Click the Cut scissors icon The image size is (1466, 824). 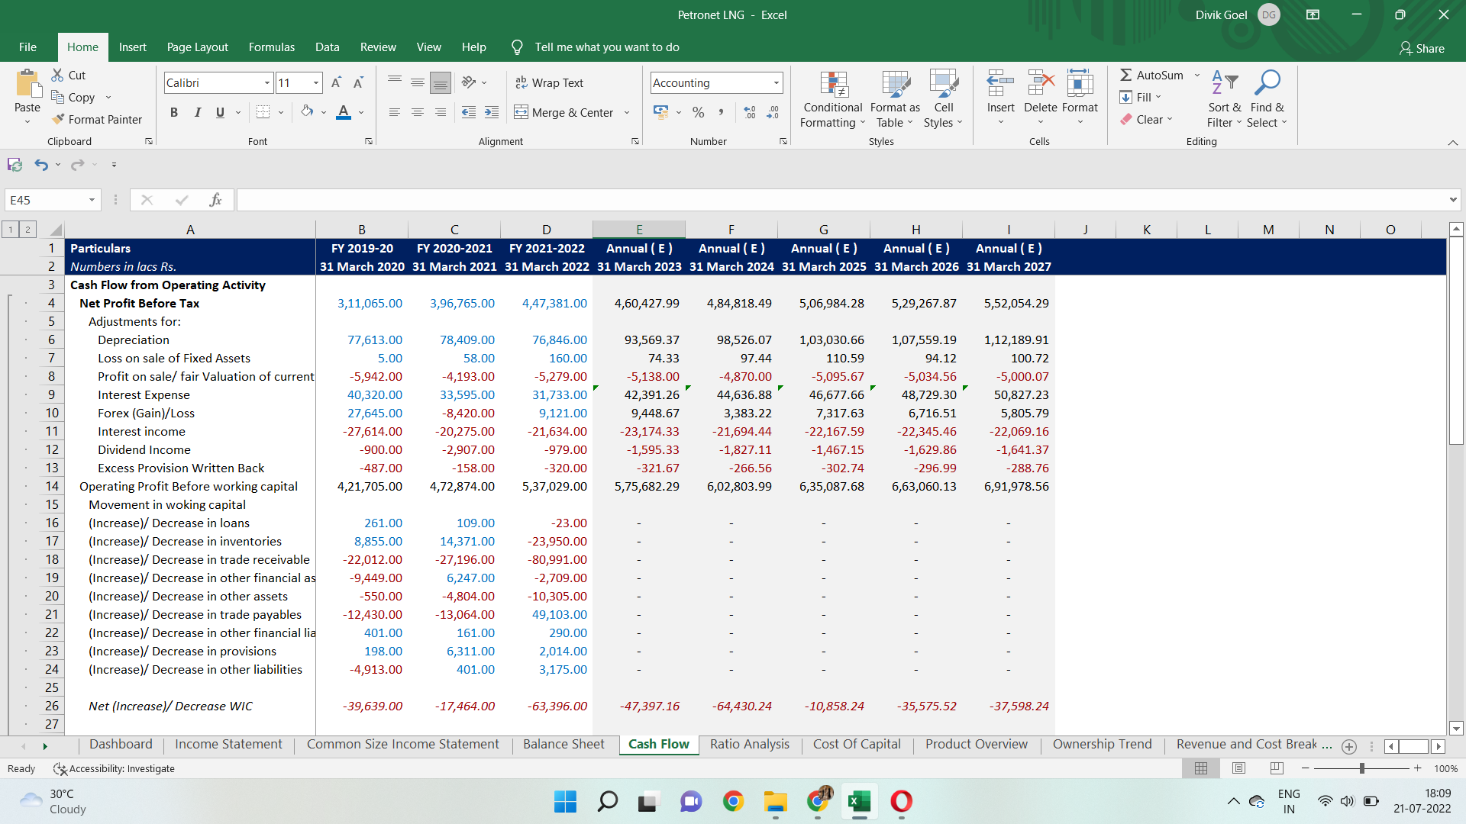pyautogui.click(x=57, y=75)
